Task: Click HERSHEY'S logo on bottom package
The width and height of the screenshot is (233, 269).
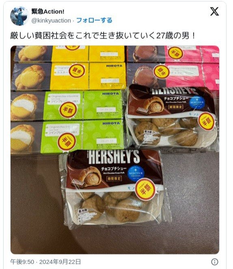Action: pyautogui.click(x=114, y=157)
